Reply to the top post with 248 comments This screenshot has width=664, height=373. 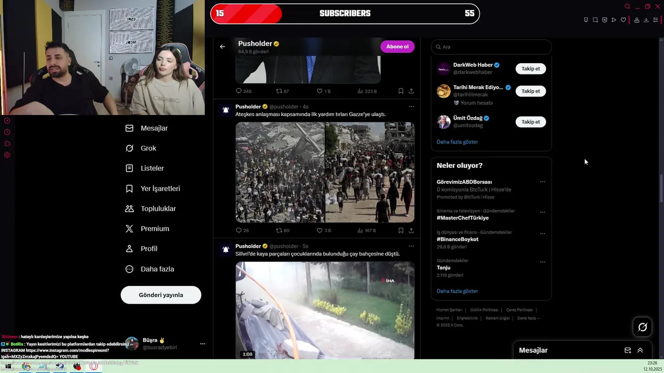[243, 91]
